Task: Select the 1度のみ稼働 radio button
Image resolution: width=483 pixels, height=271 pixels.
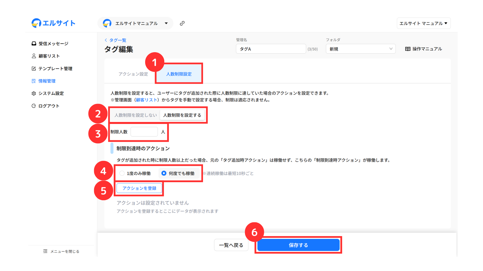Action: point(122,173)
